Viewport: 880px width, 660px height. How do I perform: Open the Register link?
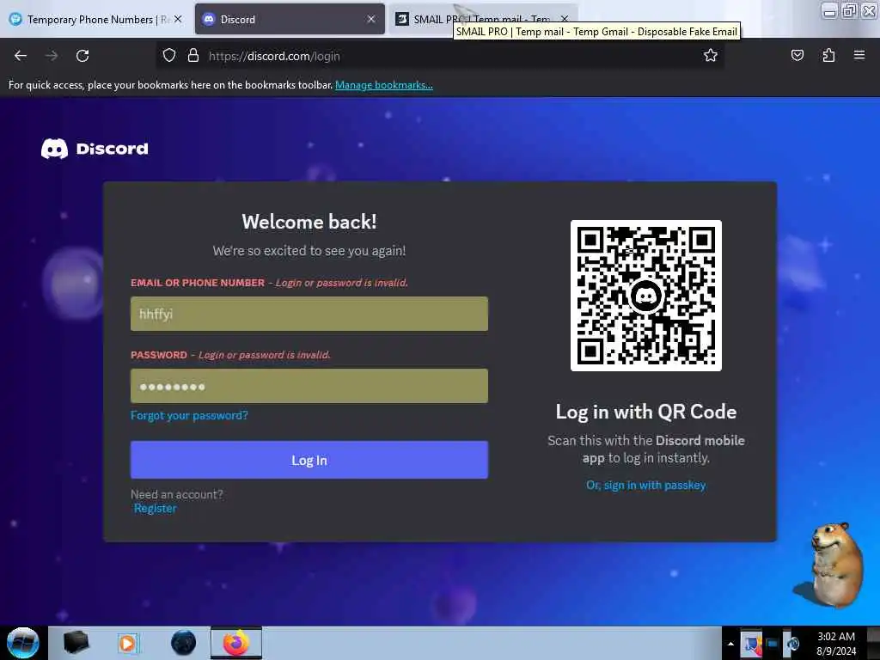(x=155, y=509)
